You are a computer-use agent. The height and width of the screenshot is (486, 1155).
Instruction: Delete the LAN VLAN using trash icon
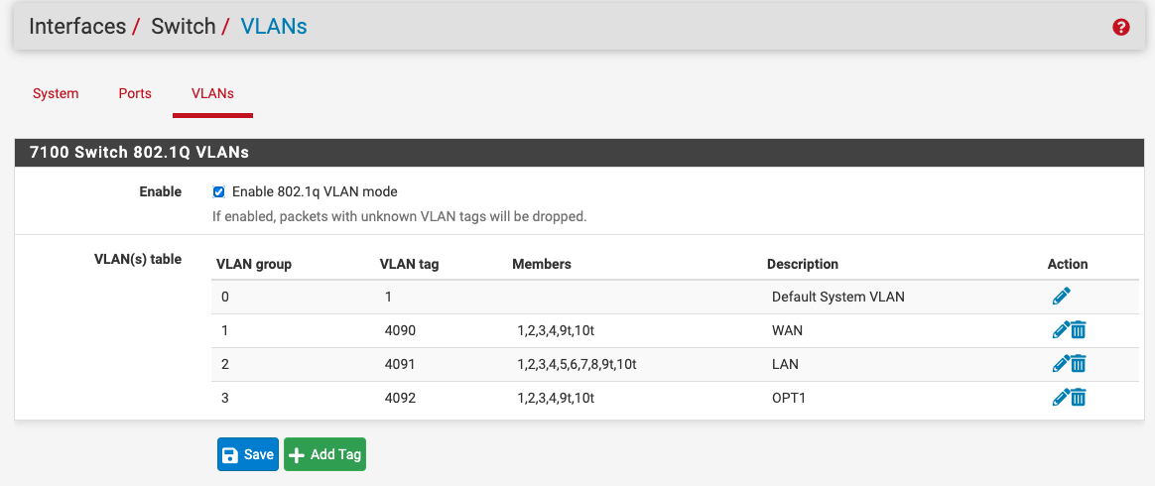tap(1079, 364)
